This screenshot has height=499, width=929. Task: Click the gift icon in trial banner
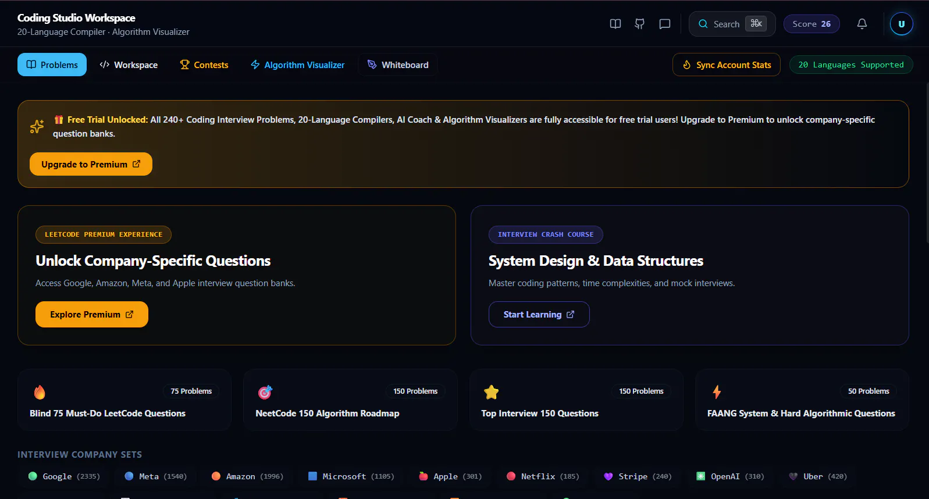tap(59, 119)
